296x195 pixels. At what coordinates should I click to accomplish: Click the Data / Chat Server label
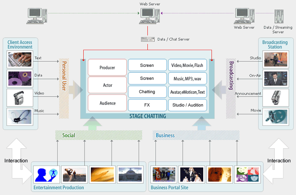173,39
